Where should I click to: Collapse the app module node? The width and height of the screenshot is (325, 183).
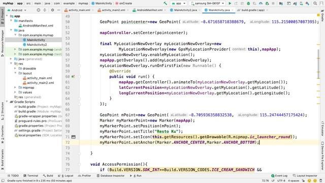[7, 16]
